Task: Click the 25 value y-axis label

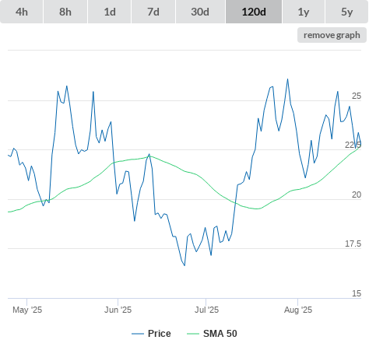Action: (357, 96)
